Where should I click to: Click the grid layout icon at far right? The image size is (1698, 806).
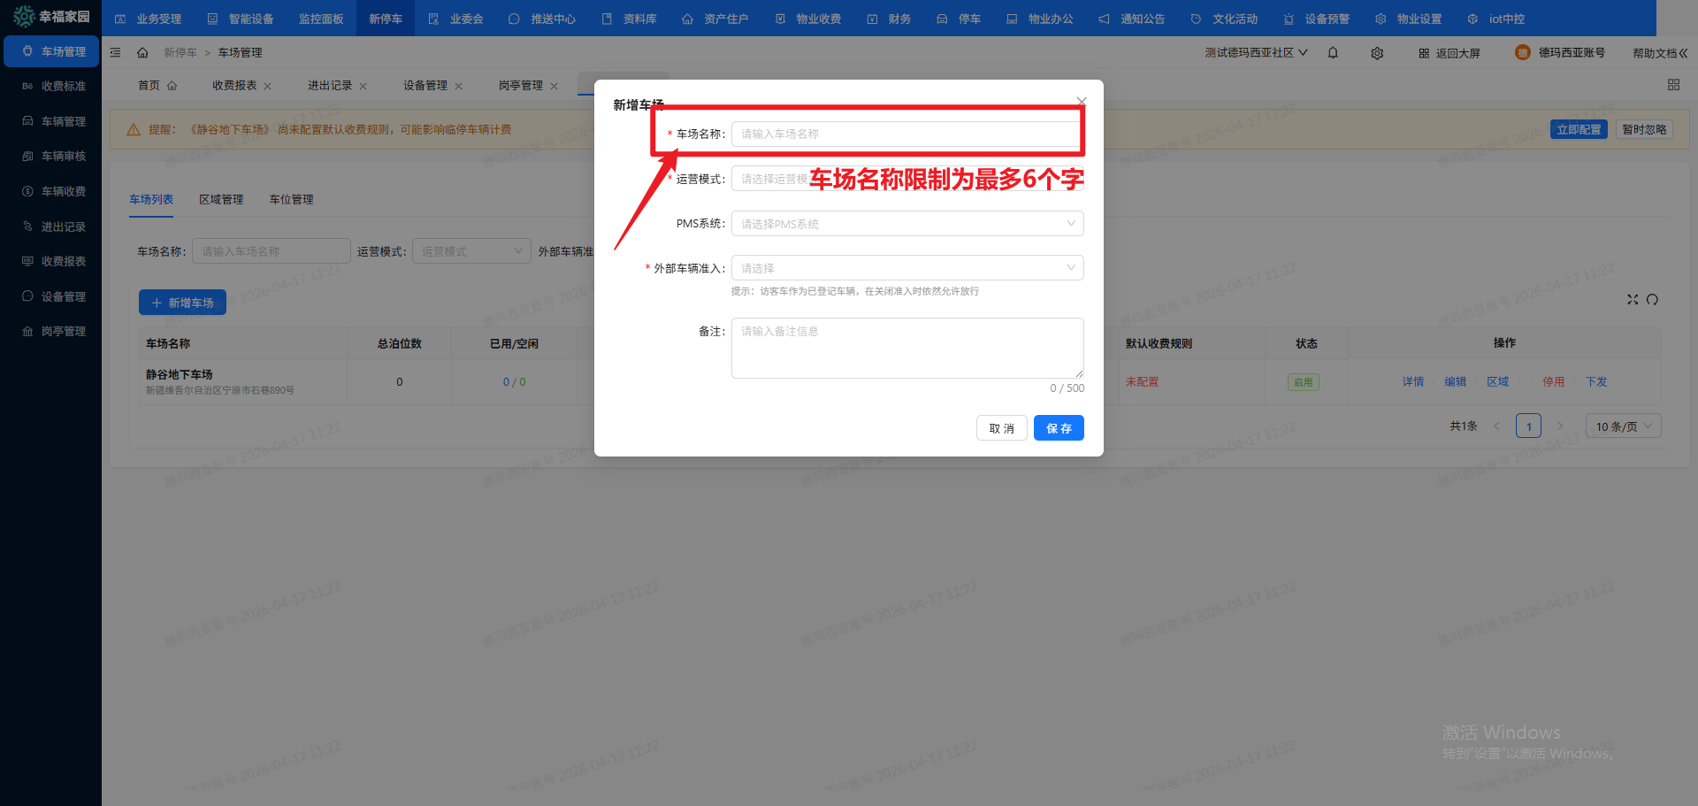pyautogui.click(x=1673, y=85)
